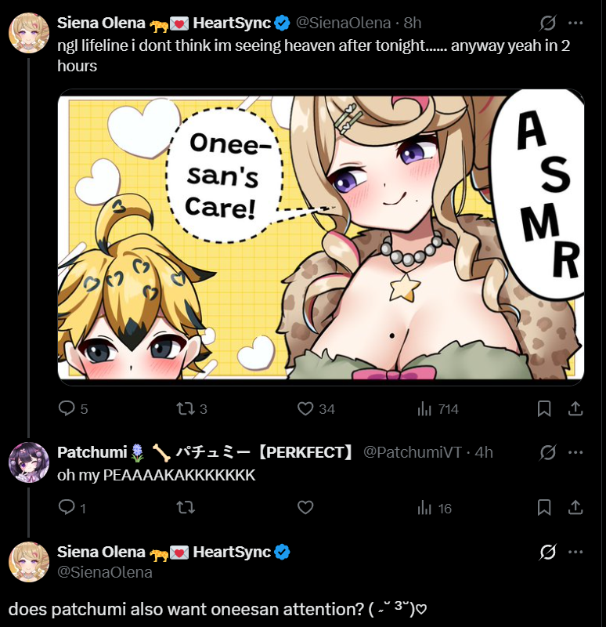Viewport: 606px width, 627px height.
Task: Like Patchumi's reply
Action: pos(305,507)
